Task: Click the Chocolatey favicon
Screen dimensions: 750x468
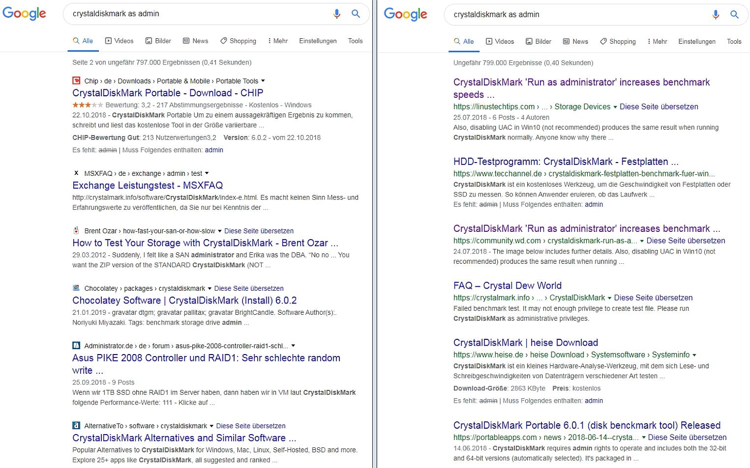Action: (76, 288)
